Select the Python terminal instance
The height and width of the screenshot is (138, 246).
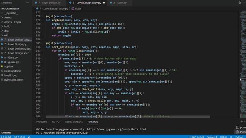coord(241,132)
